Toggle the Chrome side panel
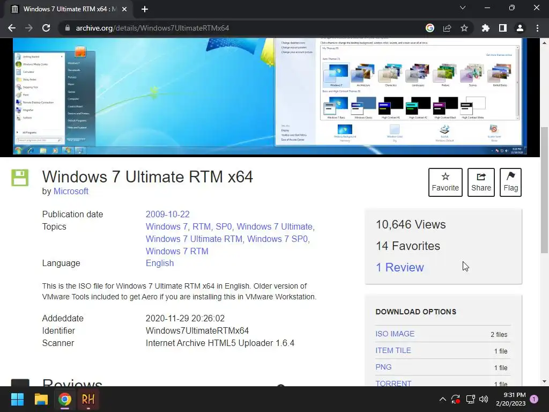Image resolution: width=549 pixels, height=412 pixels. (x=503, y=28)
